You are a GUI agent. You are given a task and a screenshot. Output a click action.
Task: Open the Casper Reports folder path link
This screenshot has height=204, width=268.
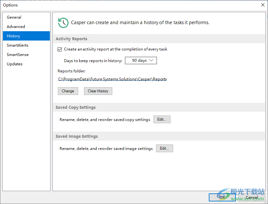coord(112,79)
